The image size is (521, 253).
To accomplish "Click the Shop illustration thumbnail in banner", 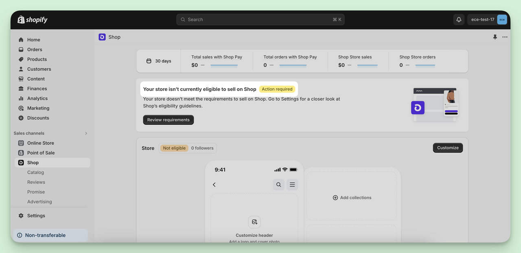I will point(435,105).
